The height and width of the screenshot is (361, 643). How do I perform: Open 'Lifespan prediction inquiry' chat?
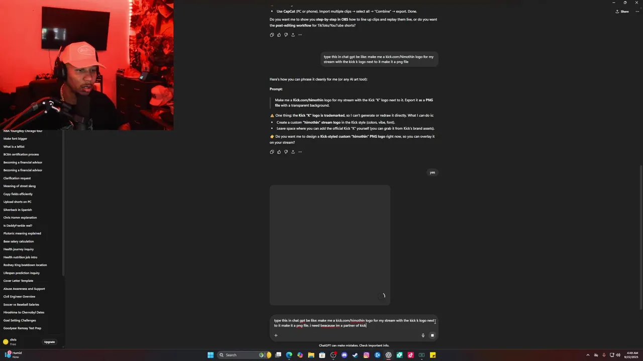22,273
